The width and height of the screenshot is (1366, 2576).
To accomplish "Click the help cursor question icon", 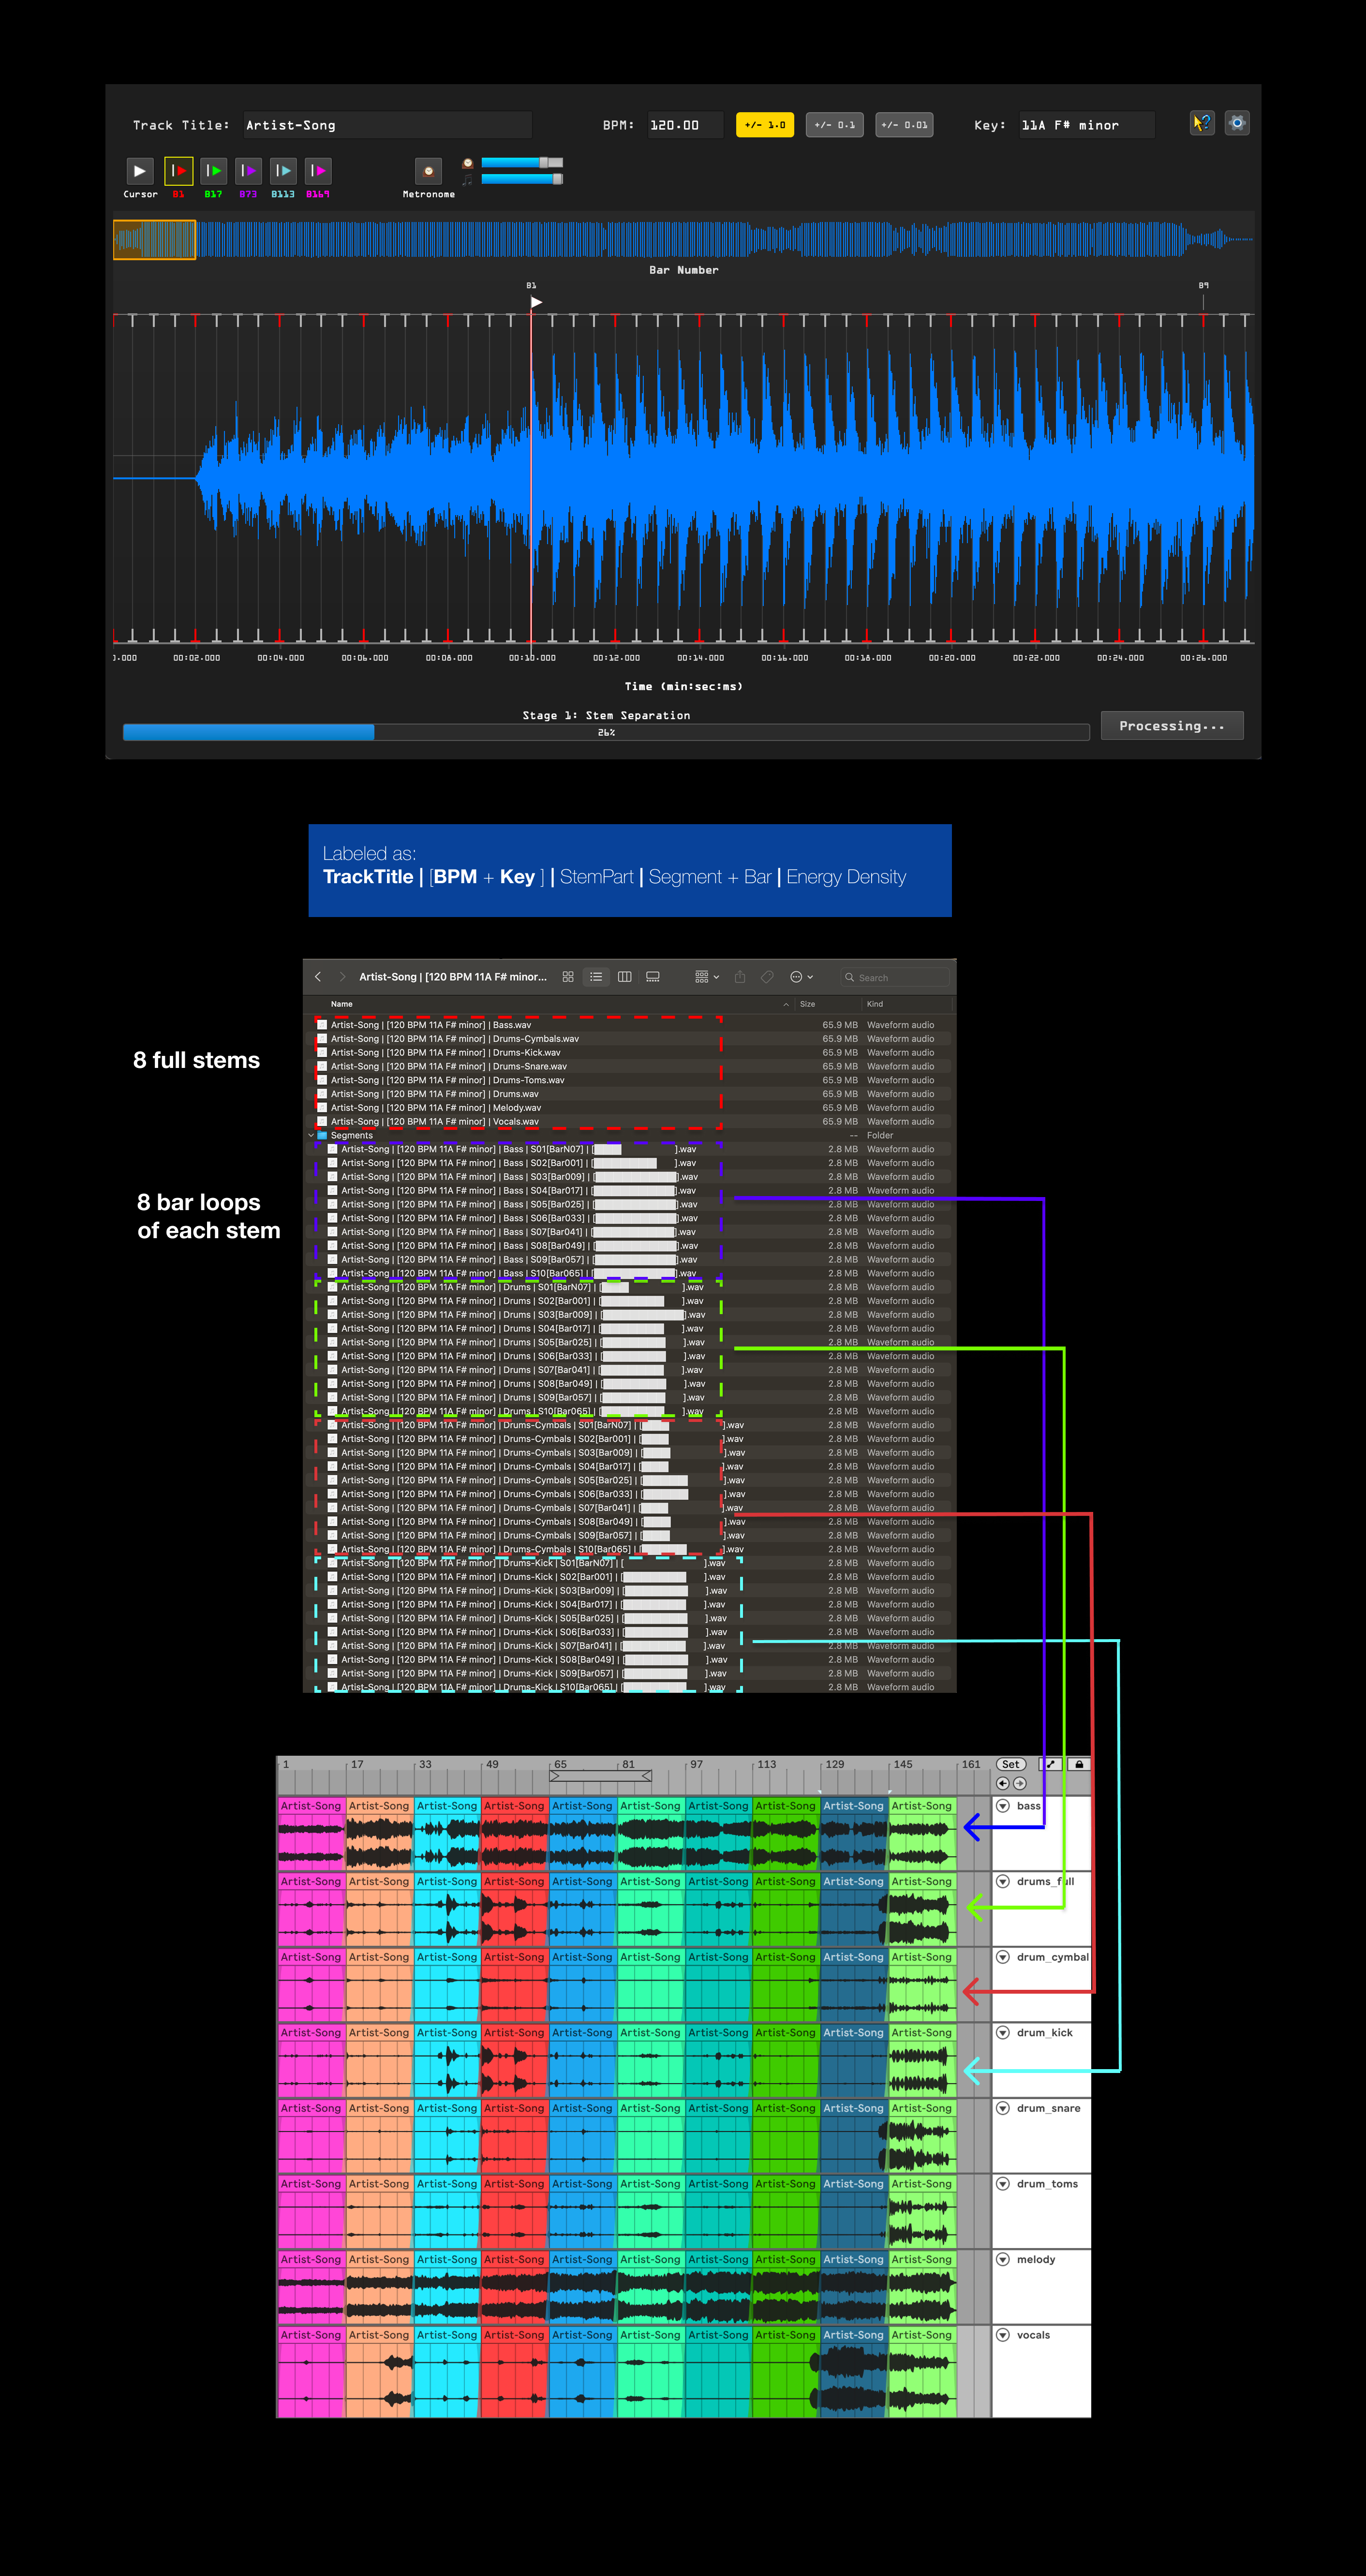I will coord(1202,123).
